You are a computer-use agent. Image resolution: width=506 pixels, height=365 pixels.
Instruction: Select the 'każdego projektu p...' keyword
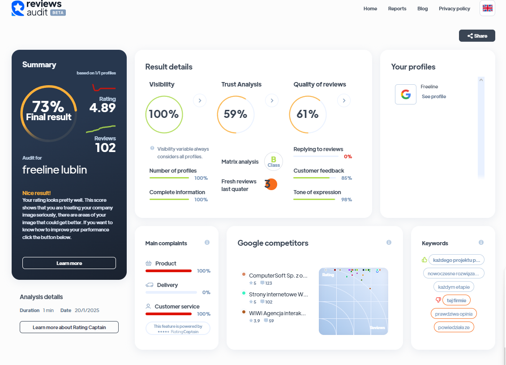click(x=456, y=260)
